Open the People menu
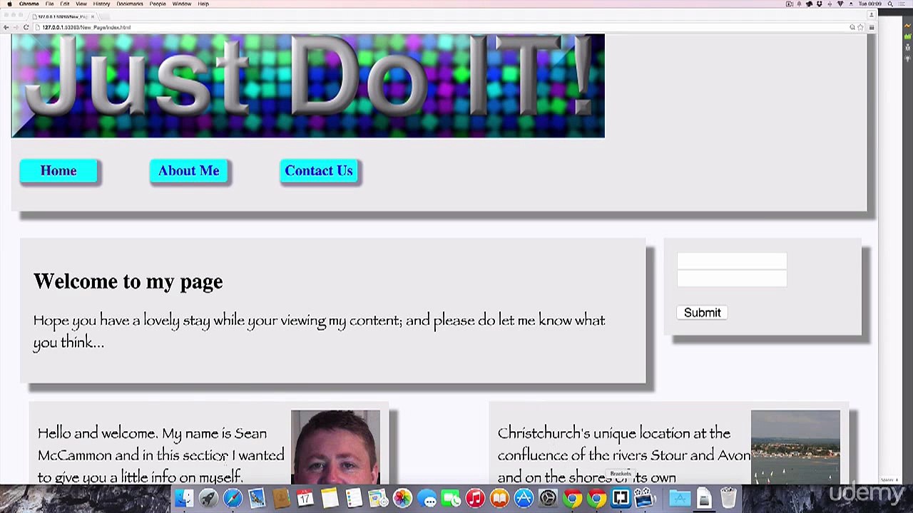This screenshot has height=513, width=913. coord(158,4)
